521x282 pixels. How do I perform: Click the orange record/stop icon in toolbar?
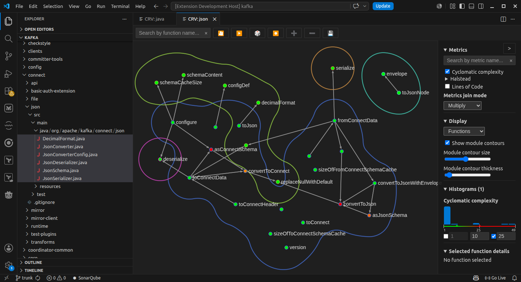coord(276,33)
